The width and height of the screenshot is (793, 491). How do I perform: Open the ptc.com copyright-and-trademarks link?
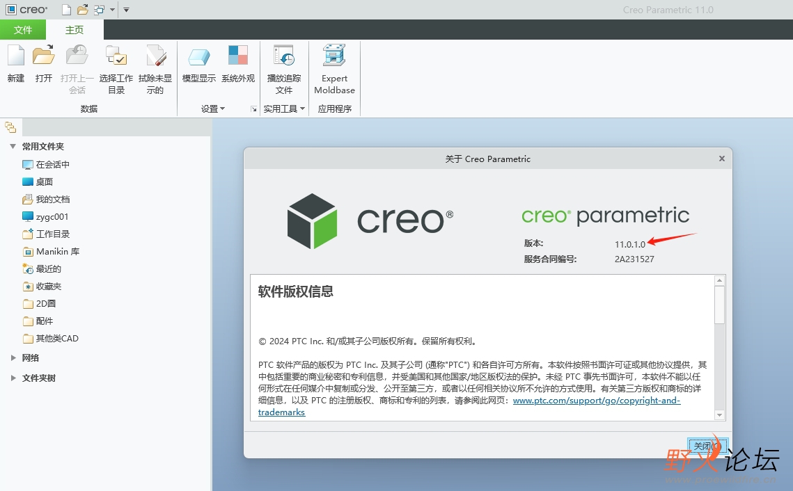(x=597, y=401)
